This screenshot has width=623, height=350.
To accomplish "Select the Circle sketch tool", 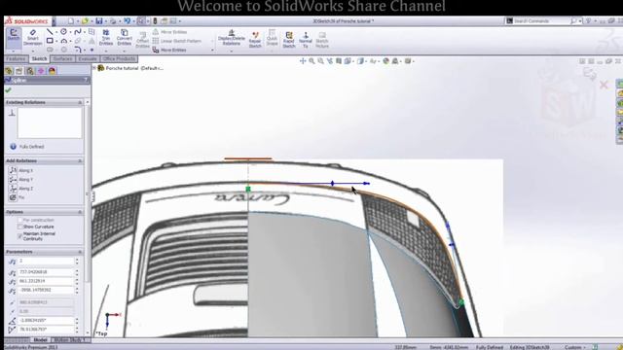I will pyautogui.click(x=63, y=32).
